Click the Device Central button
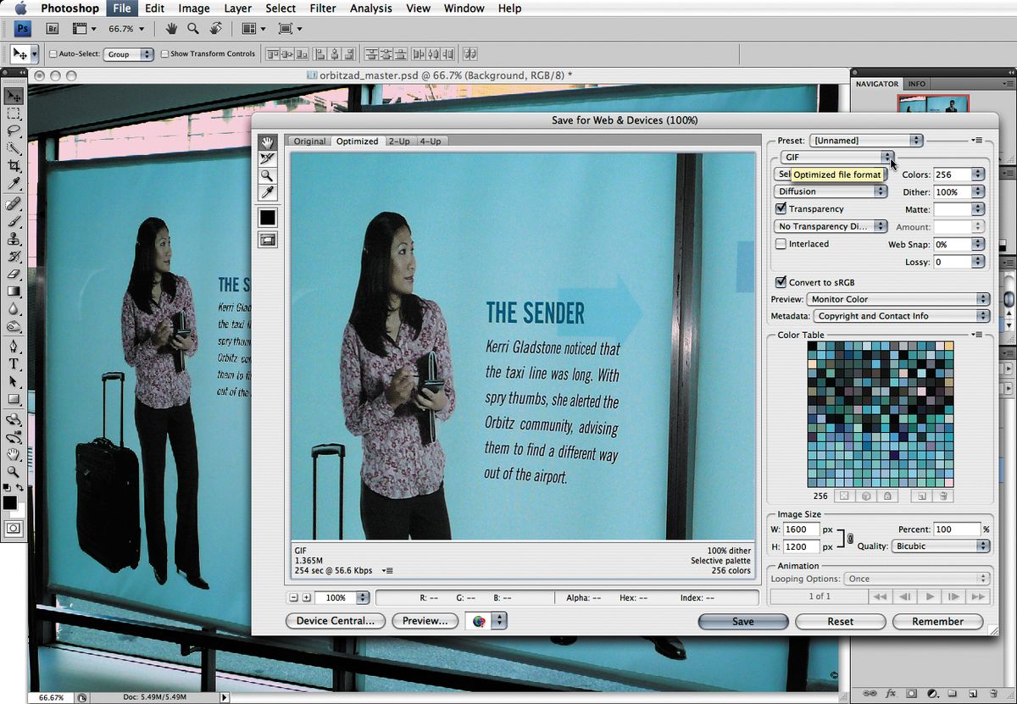 tap(336, 621)
